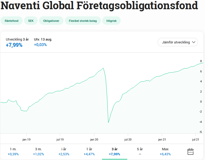The height and width of the screenshot is (160, 205).
Task: Click the March 2020 low point on chart
Action: pyautogui.click(x=108, y=122)
